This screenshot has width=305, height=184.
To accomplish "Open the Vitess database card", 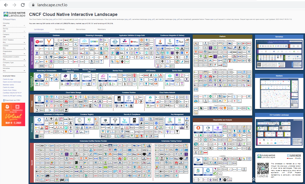I will 48,42.
